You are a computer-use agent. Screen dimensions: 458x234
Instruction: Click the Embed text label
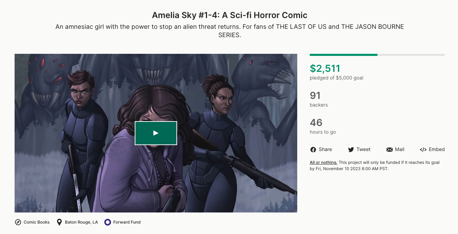click(x=437, y=149)
